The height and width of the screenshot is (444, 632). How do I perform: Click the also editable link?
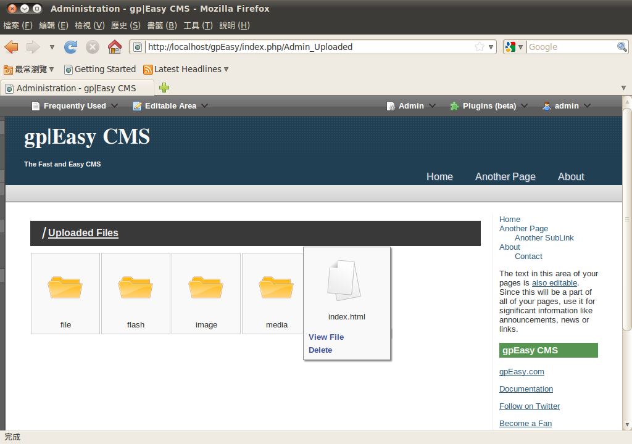click(x=555, y=283)
